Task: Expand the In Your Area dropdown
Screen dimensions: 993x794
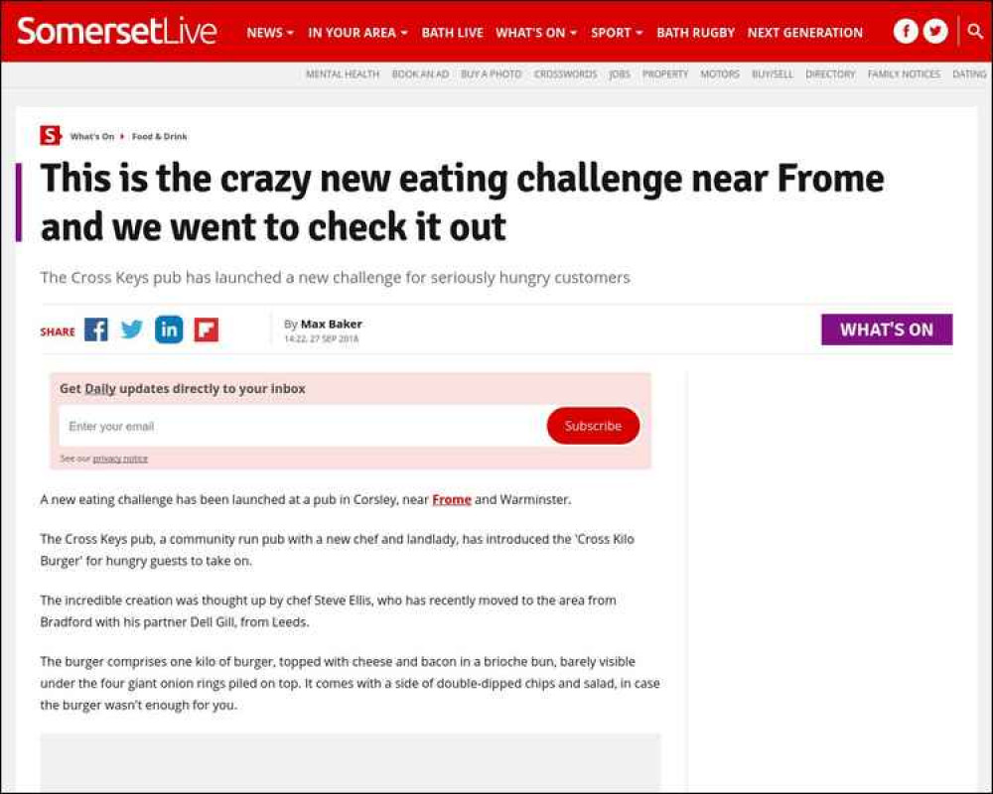Action: [x=357, y=33]
